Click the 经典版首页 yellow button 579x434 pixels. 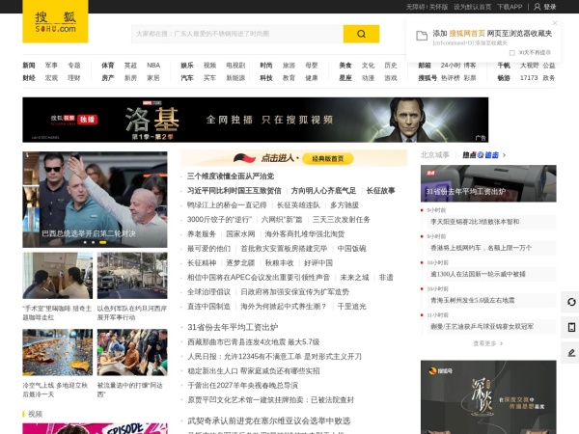click(x=327, y=159)
